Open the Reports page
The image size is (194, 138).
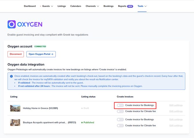point(122,6)
